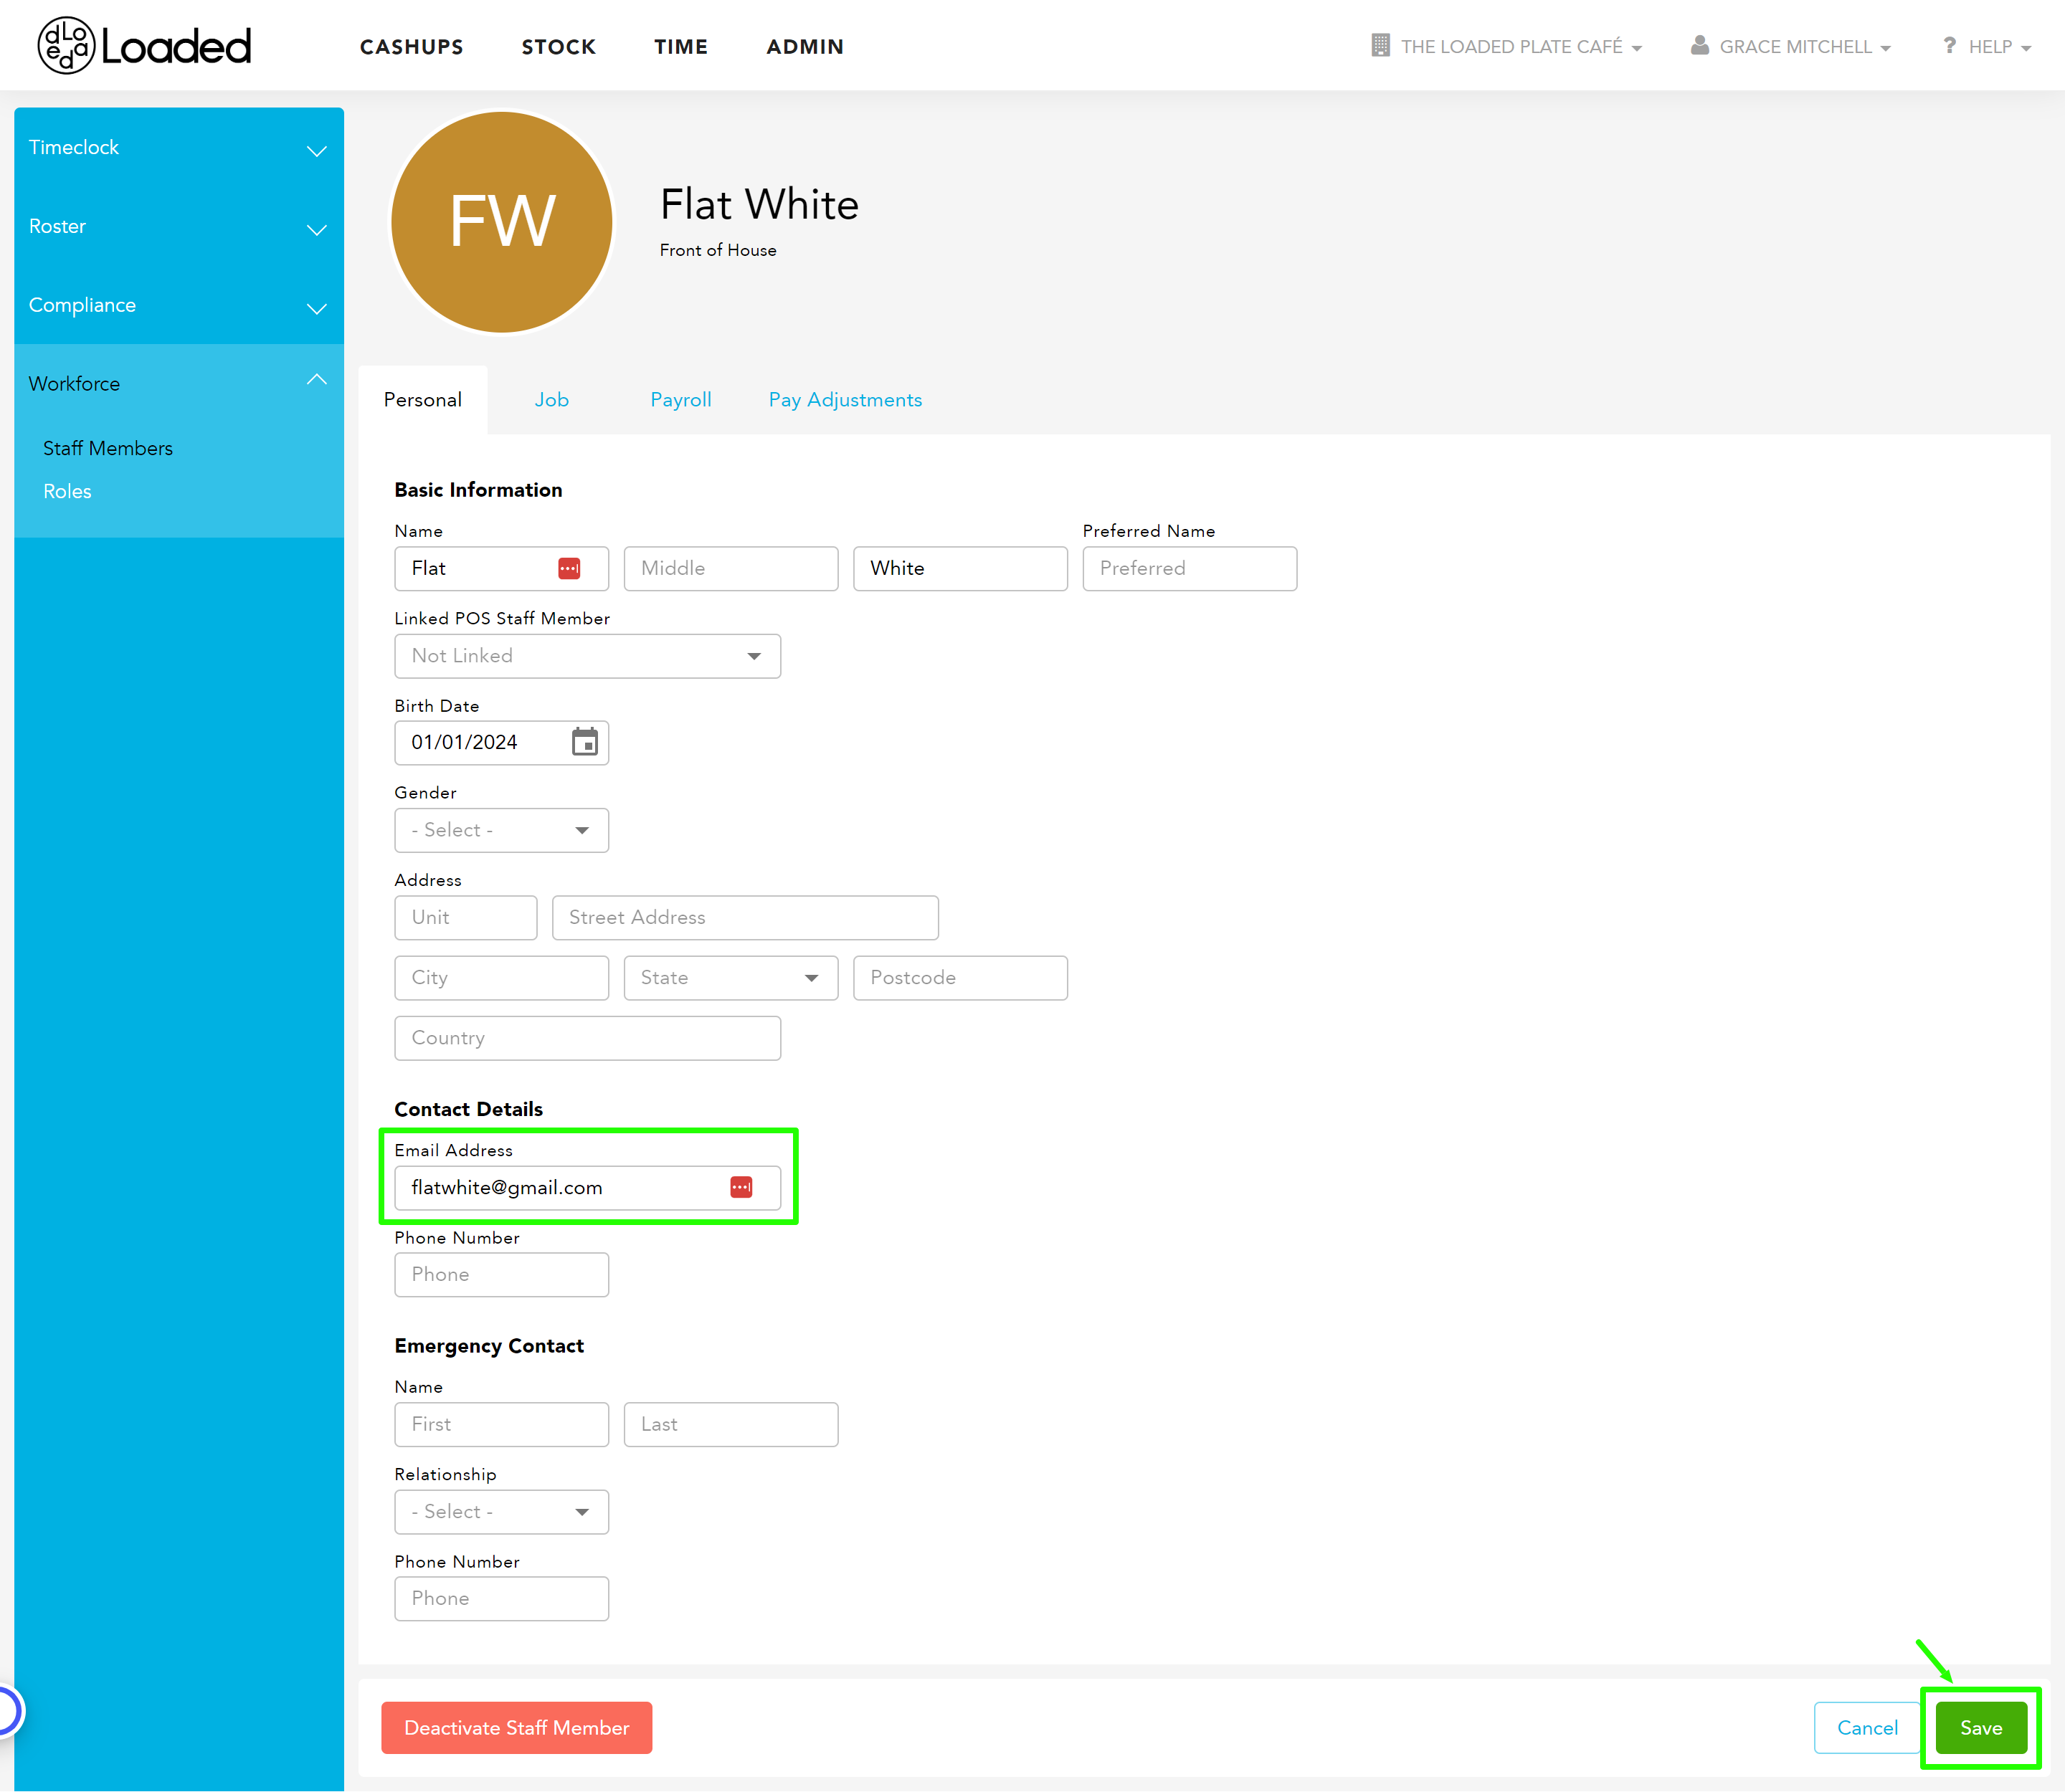
Task: Click the Front of House role text
Action: 718,250
